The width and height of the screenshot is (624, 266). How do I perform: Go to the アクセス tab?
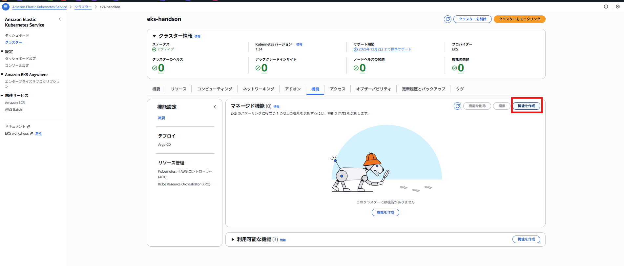(x=338, y=89)
